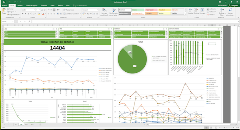Switch to the Diseño de página tab
240x130 pixels.
(x=32, y=6)
